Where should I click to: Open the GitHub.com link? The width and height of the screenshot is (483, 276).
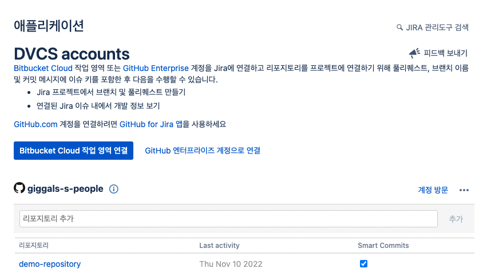[35, 124]
